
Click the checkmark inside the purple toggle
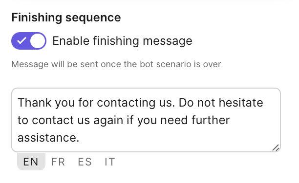pos(21,41)
